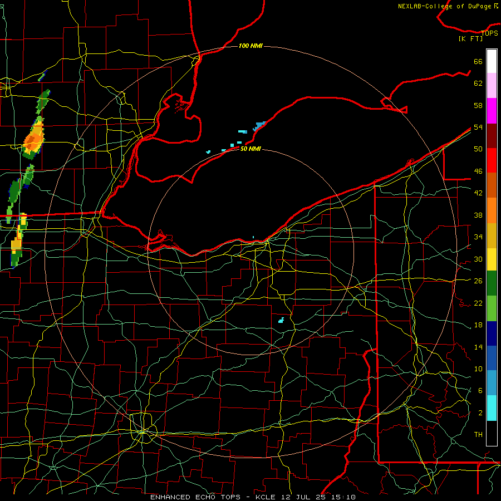Click the light blue 14 kft swatch
501x501 pixels.
tap(492, 382)
